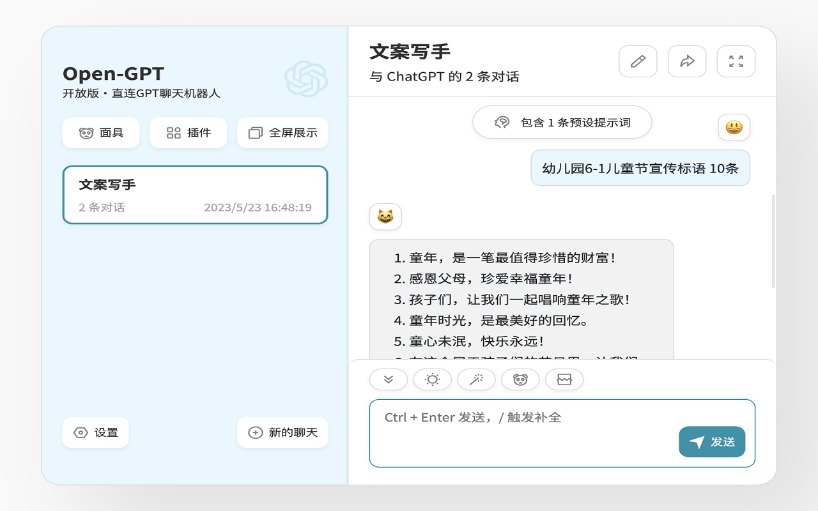Viewport: 818px width, 511px height.
Task: Click the chat area vertical scrollbar
Action: click(773, 241)
